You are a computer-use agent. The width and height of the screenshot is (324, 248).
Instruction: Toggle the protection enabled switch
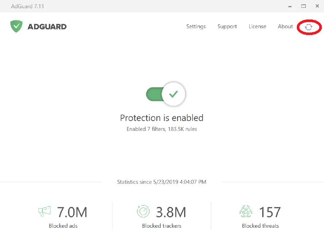point(165,94)
